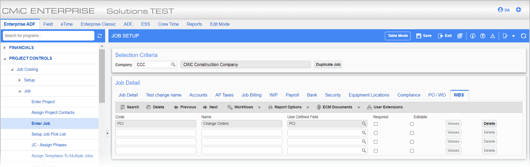Click the sidebar collapse arrow handle
This screenshot has width=530, height=167.
coord(107,133)
